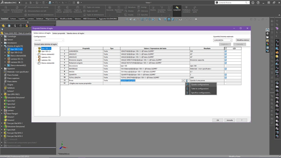Click the configuration icon in the Prova row
Screen dimensions: 281x158
(186, 81)
